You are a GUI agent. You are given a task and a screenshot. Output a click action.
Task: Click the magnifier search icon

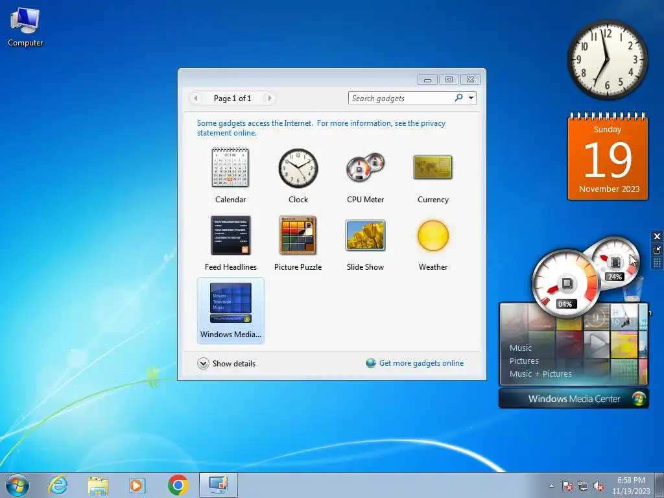pyautogui.click(x=458, y=98)
